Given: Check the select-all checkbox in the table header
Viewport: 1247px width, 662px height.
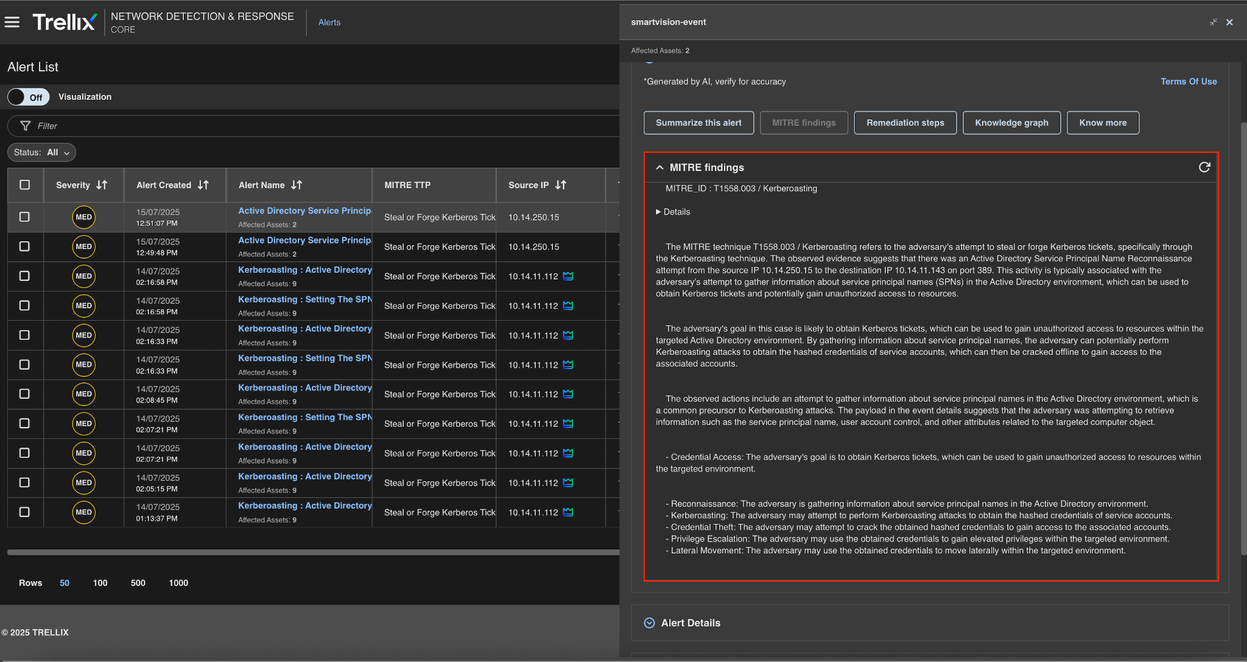Looking at the screenshot, I should click(x=25, y=185).
